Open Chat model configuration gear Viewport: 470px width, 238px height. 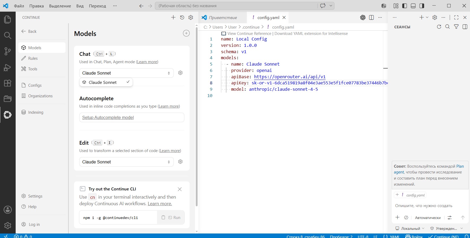tap(180, 73)
